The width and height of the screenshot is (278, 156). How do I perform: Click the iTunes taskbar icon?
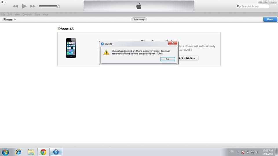56,152
